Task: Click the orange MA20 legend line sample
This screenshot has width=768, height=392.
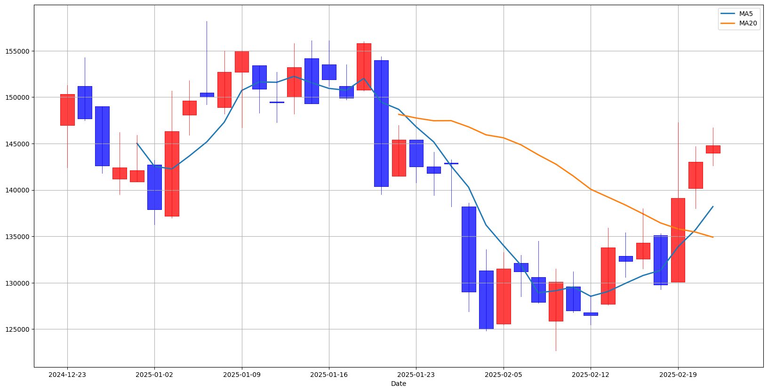Action: click(x=728, y=23)
